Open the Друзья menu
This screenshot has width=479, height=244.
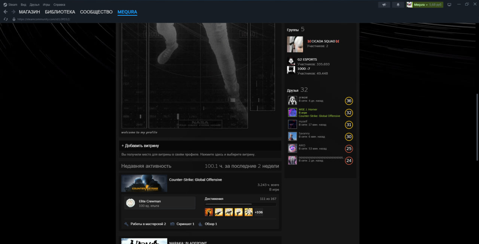[34, 4]
